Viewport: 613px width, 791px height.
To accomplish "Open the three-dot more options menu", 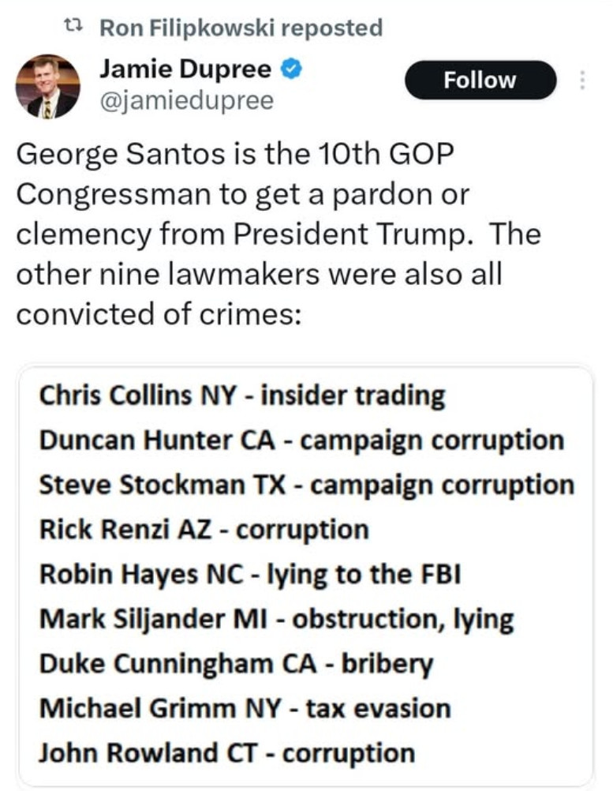I will 583,81.
